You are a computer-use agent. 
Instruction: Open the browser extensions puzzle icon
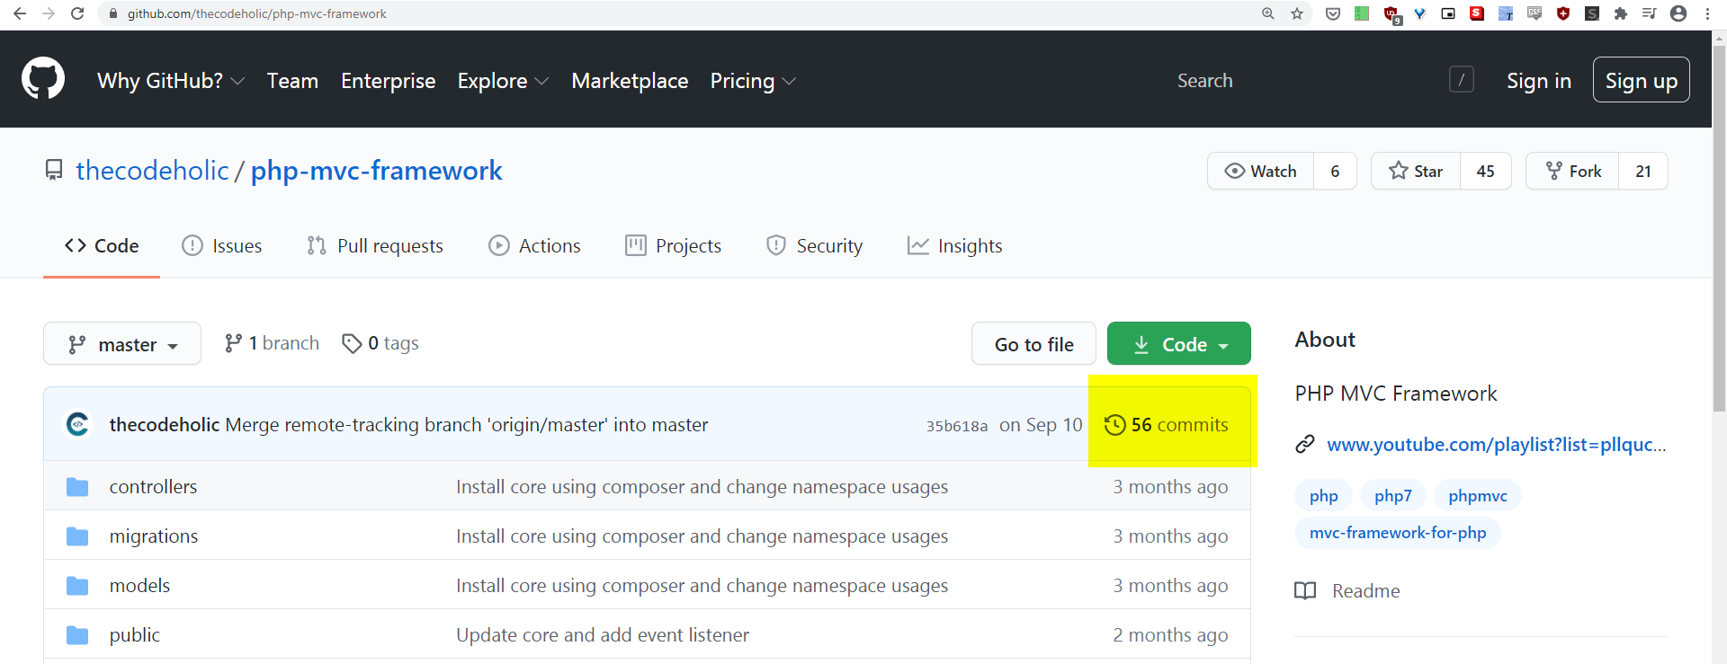[x=1621, y=13]
